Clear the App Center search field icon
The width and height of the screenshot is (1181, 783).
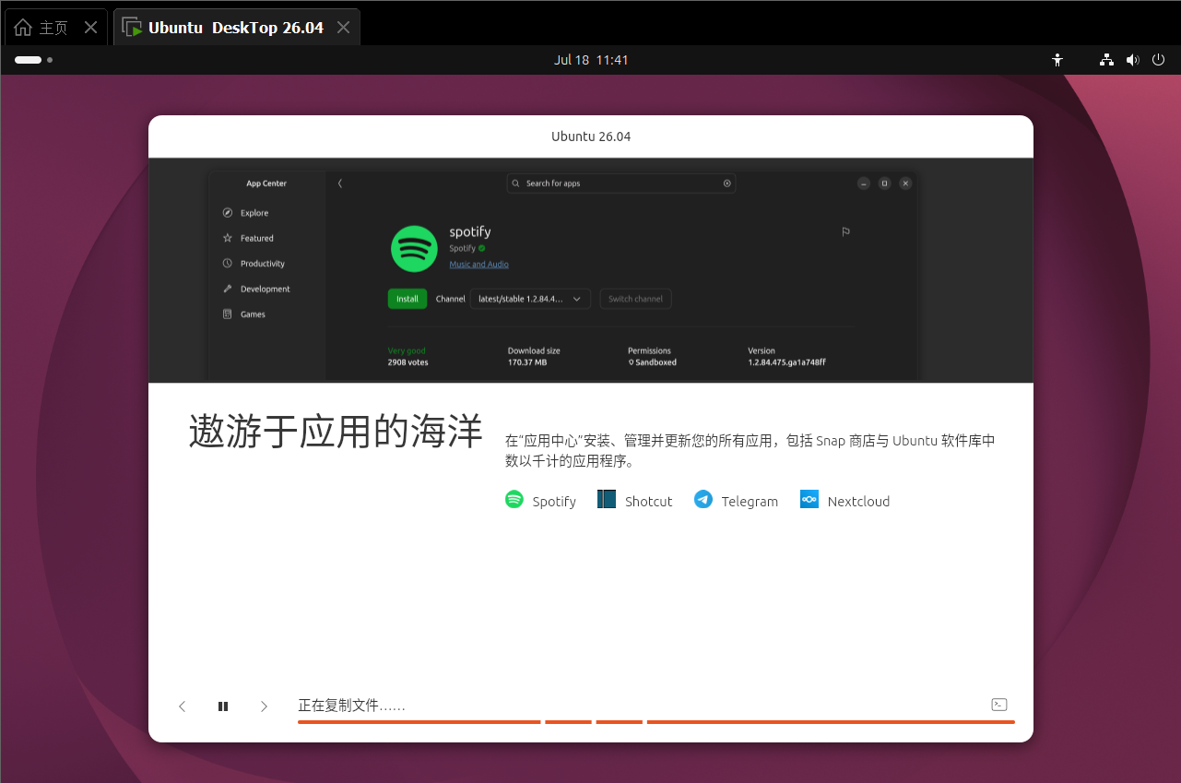pos(726,184)
